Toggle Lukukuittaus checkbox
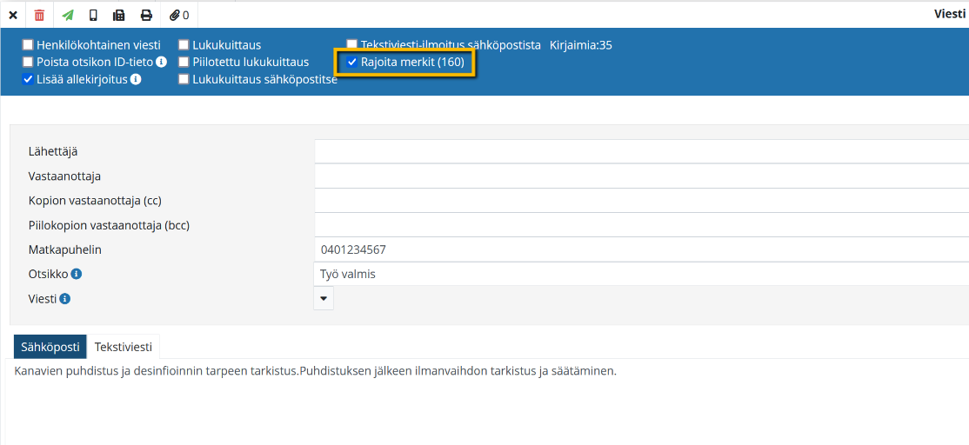 pos(184,45)
